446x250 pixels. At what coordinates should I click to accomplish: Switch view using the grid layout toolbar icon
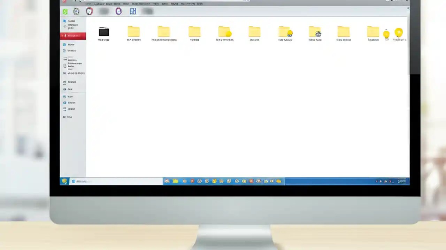pos(133,11)
